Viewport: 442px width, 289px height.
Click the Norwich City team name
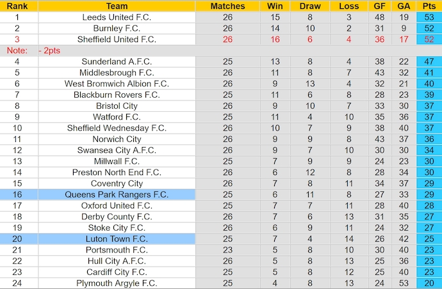pos(117,139)
